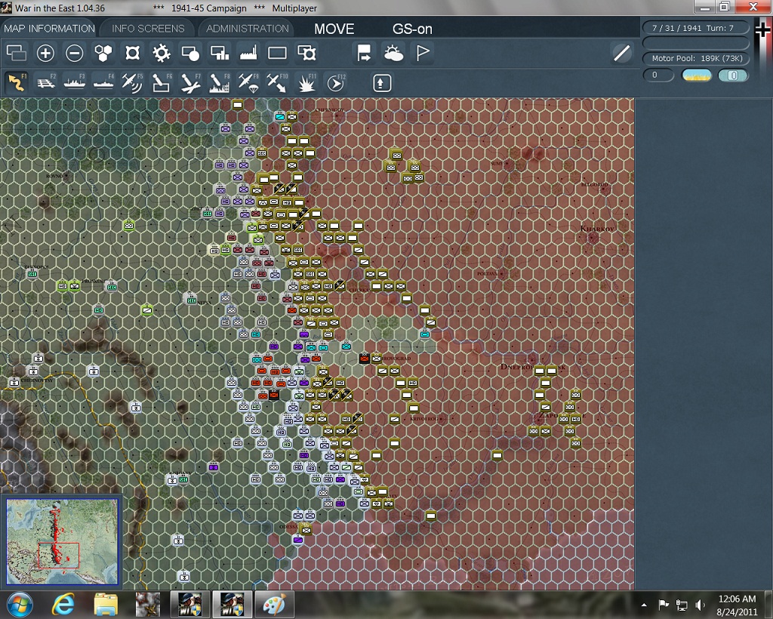Click the overlapping-windows map view icon
Image resolution: width=773 pixels, height=619 pixels.
tap(17, 53)
